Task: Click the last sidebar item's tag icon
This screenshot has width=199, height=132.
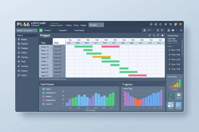Action: [x=19, y=75]
